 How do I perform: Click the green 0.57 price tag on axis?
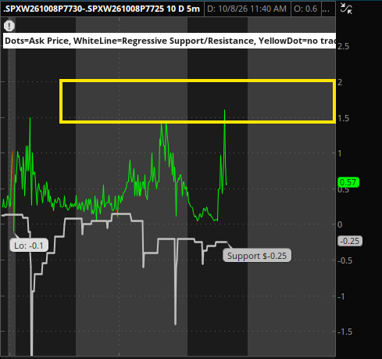[x=348, y=182]
